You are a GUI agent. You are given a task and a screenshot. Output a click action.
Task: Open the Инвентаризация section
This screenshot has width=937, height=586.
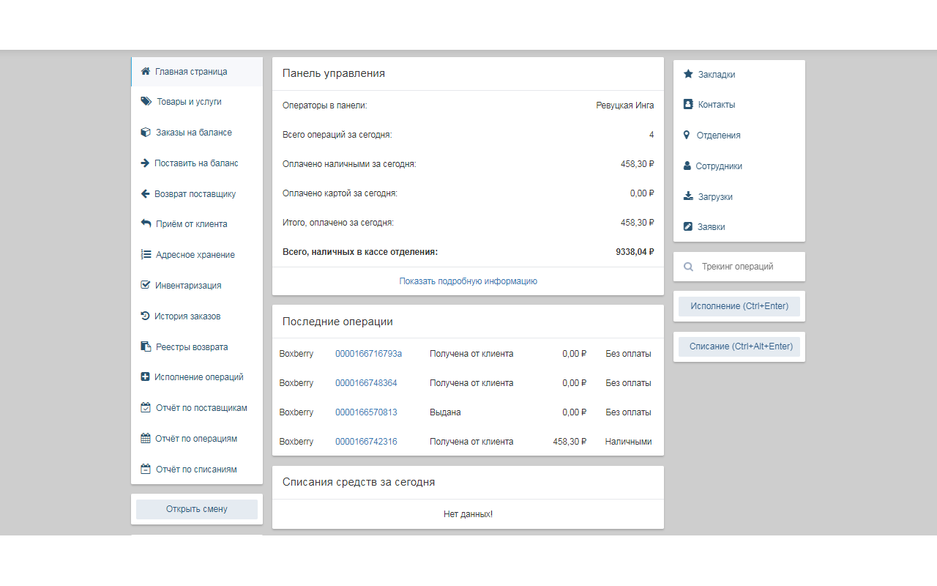197,286
